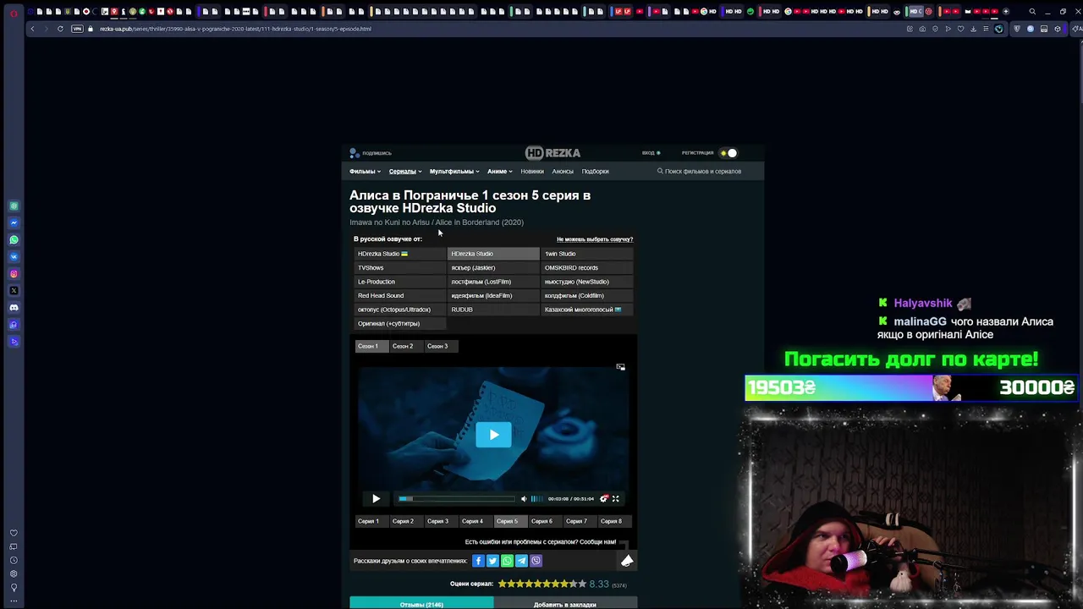
Task: Select the Le-Production voiceover
Action: [x=399, y=282]
